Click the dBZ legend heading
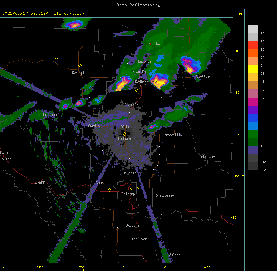Screen dimensions: 277x271 click(x=260, y=17)
